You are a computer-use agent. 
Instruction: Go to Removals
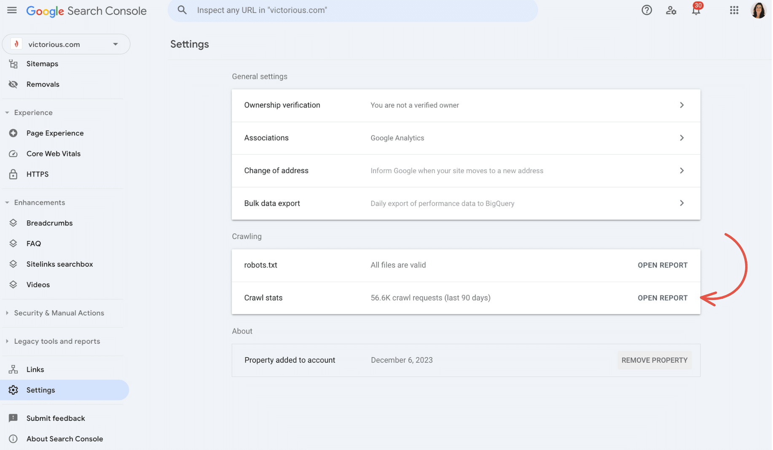[x=43, y=84]
